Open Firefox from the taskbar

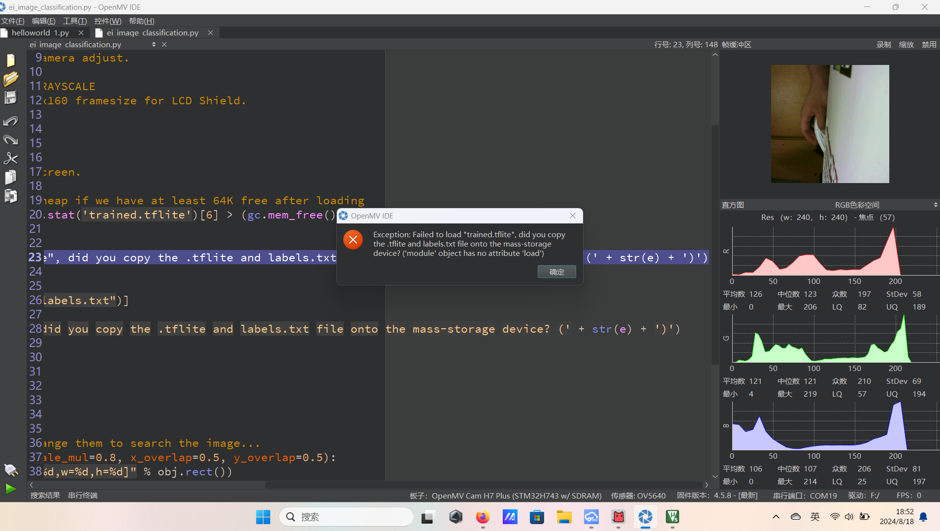[x=483, y=517]
